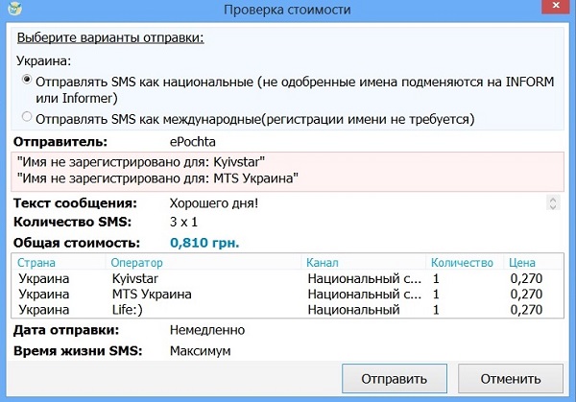Viewport: 576px width, 402px height.
Task: Click the Канал column header
Action: (x=364, y=263)
